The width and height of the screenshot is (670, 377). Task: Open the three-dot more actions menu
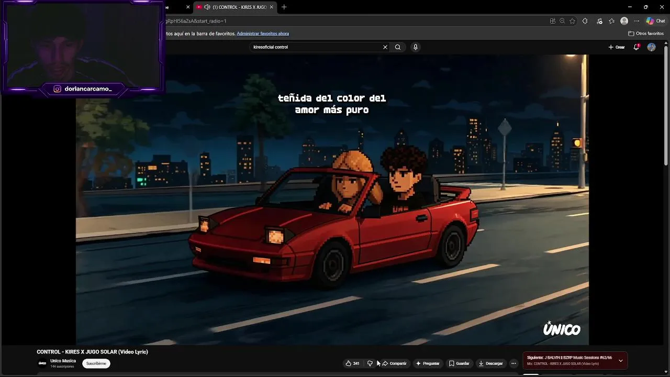pos(513,363)
